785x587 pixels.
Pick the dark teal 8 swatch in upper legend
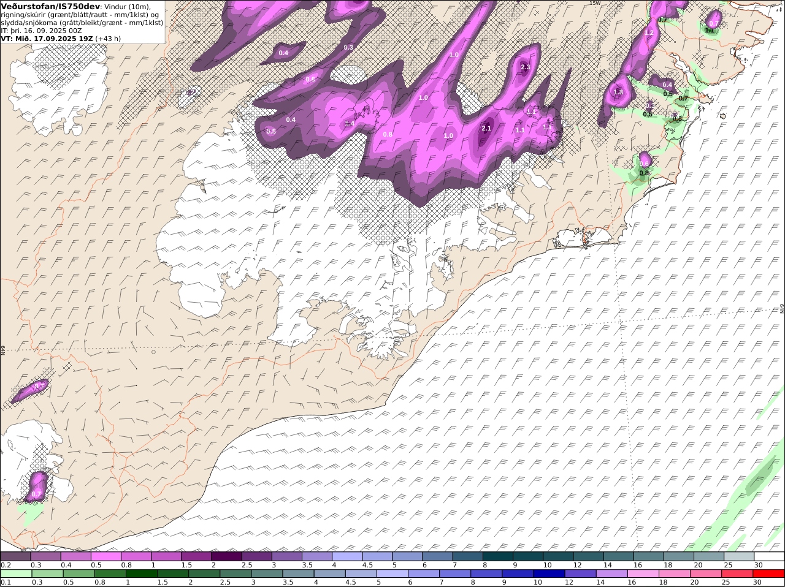[x=498, y=556]
